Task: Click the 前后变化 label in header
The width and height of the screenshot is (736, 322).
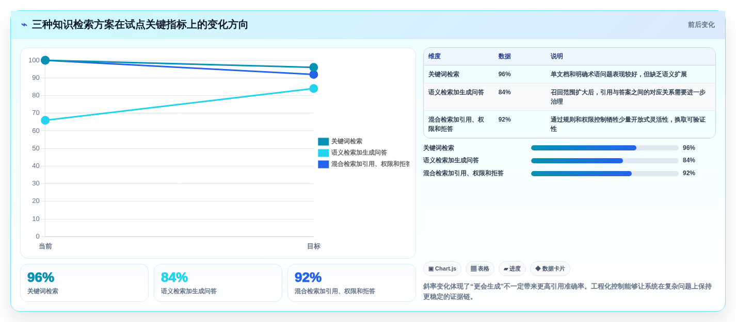Action: click(x=701, y=25)
